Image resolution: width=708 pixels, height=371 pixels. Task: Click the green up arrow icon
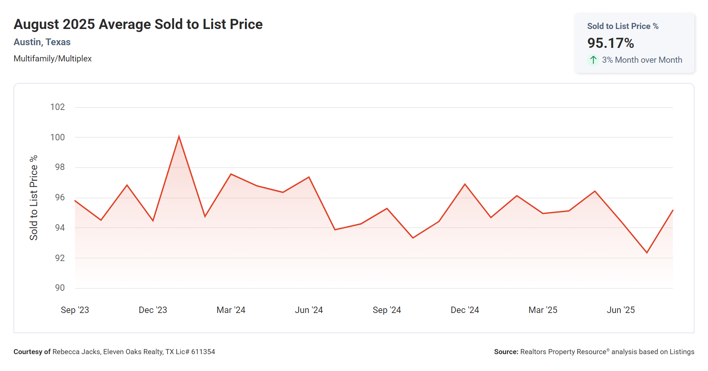[x=593, y=60]
